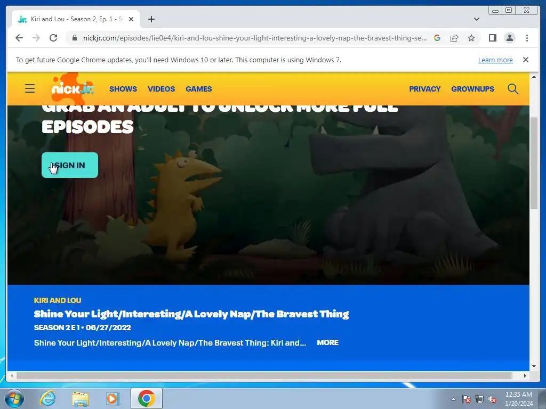Click the Chrome taskbar icon

coord(147,398)
